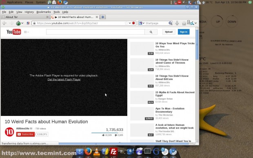Launch FileZilla from the dock
This screenshot has width=253, height=158.
(x=113, y=152)
